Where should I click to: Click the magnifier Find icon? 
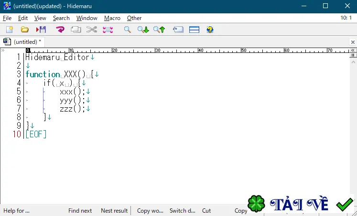point(128,30)
